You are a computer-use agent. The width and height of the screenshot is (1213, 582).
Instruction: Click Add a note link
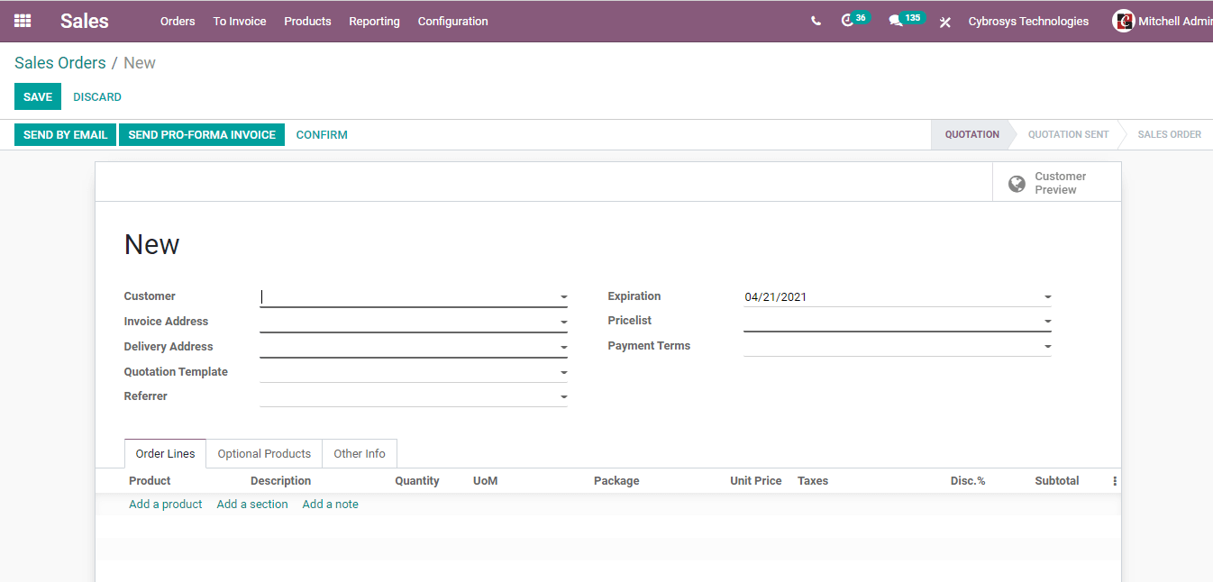tap(331, 505)
